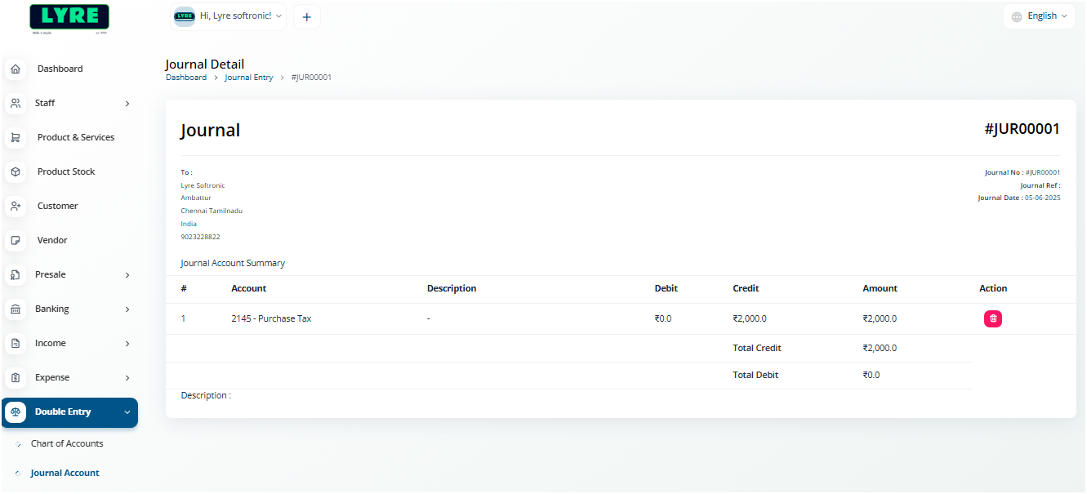Click the Dashboard home icon in sidebar

(16, 69)
